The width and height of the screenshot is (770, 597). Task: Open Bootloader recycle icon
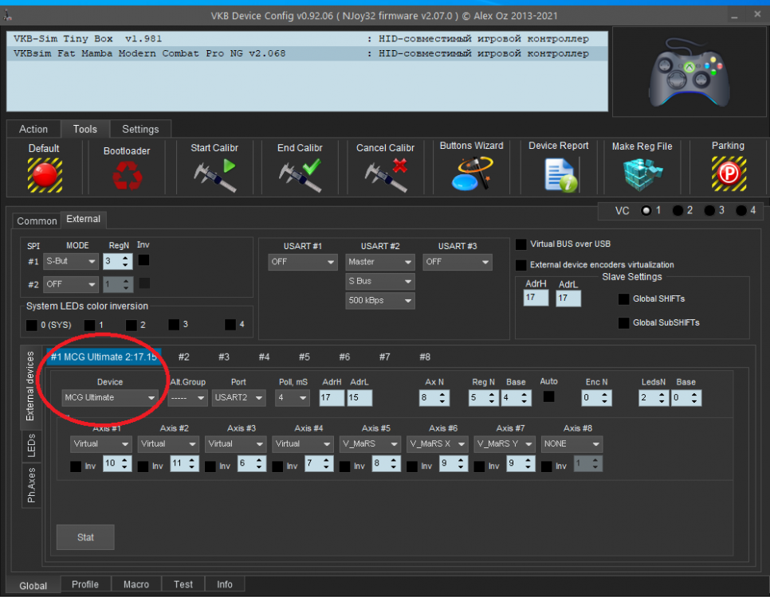click(127, 175)
